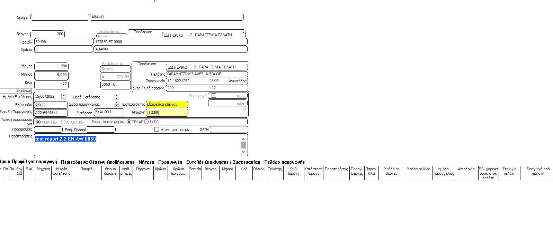Switch to Περιεχόμενα Θέσεων Αποθήκευσης tab
The height and width of the screenshot is (240, 553).
[98, 162]
